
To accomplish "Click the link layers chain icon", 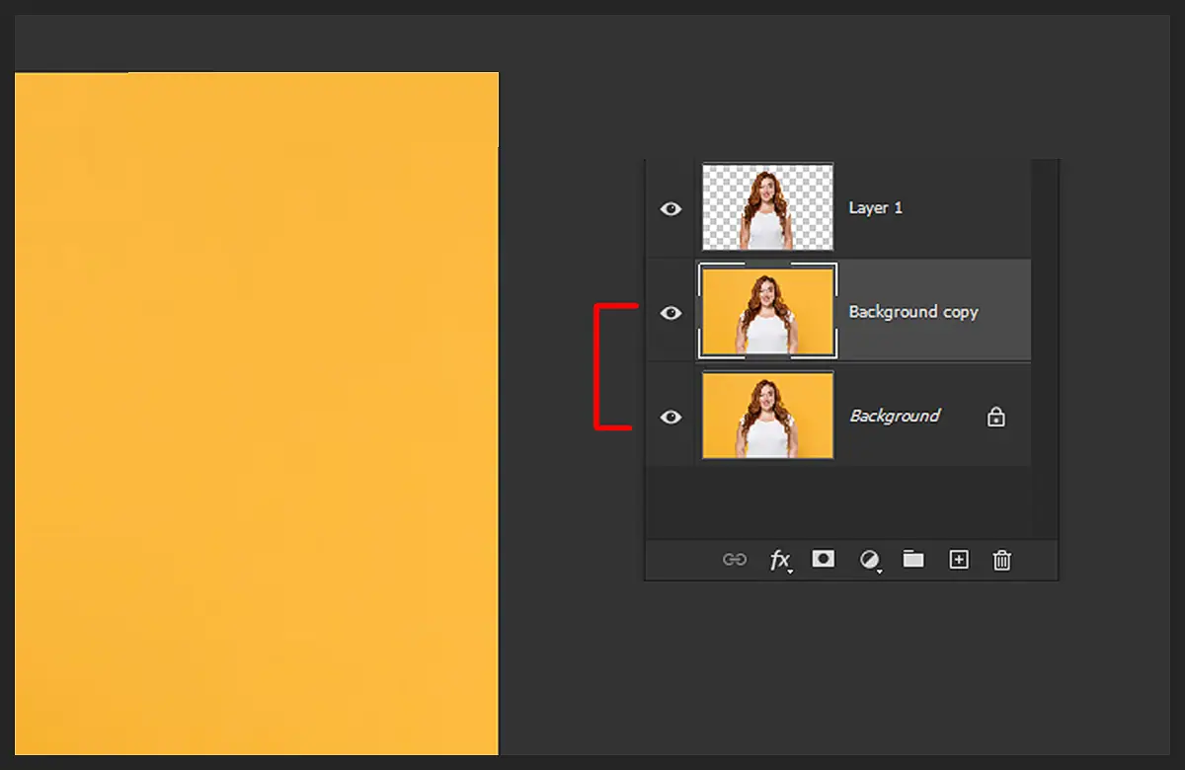I will (734, 560).
